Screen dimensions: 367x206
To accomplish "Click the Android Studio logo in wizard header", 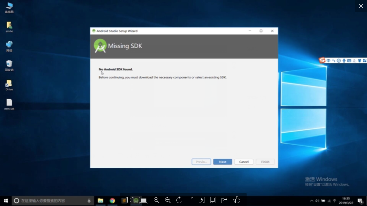I will click(100, 46).
